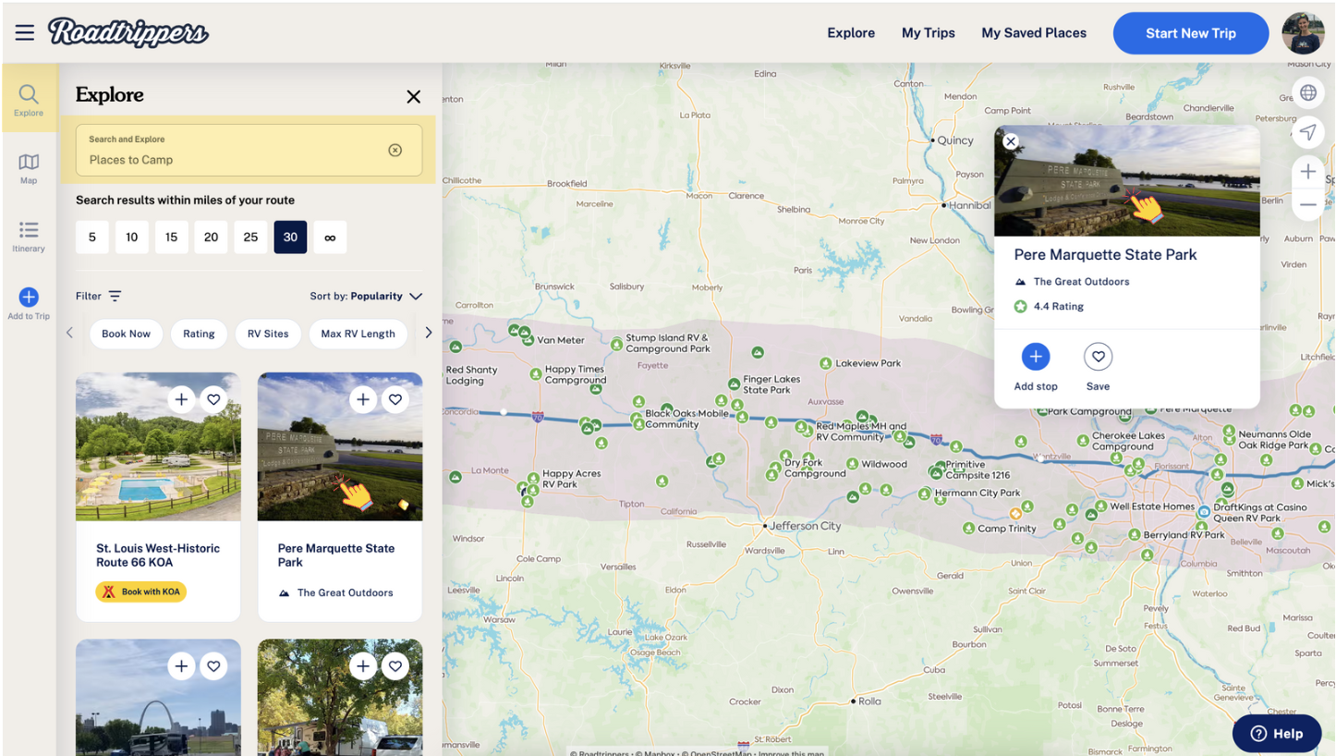Open Sort by Popularity dropdown

pos(366,296)
